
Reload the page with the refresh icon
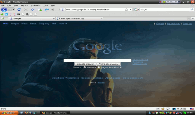19,10
